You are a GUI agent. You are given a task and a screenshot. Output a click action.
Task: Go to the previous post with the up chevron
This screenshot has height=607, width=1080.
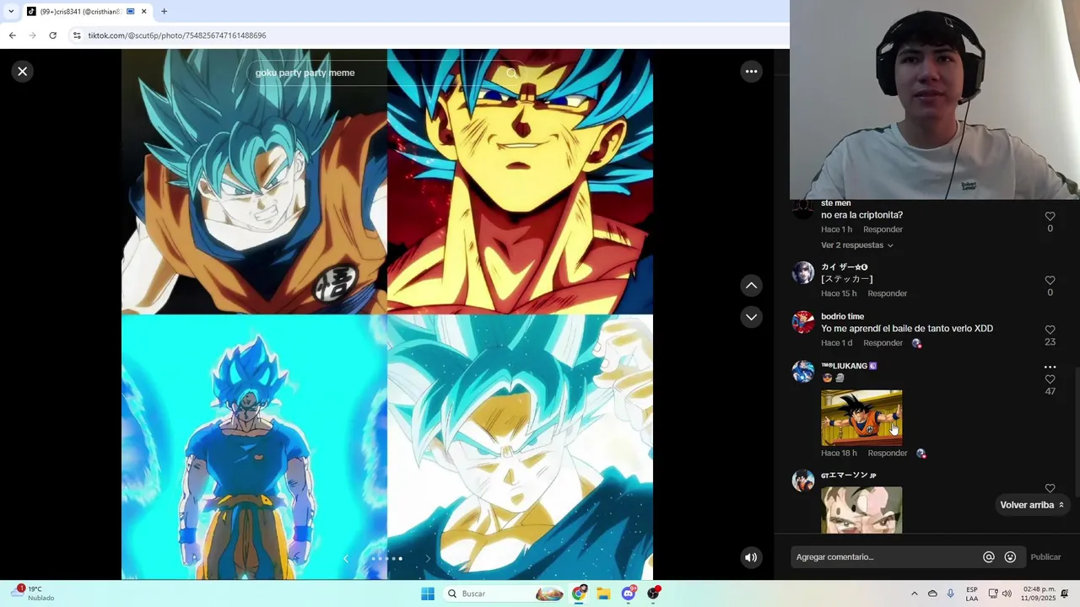click(x=751, y=286)
